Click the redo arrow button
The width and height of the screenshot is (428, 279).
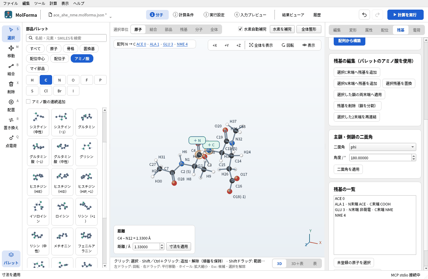pos(377,15)
